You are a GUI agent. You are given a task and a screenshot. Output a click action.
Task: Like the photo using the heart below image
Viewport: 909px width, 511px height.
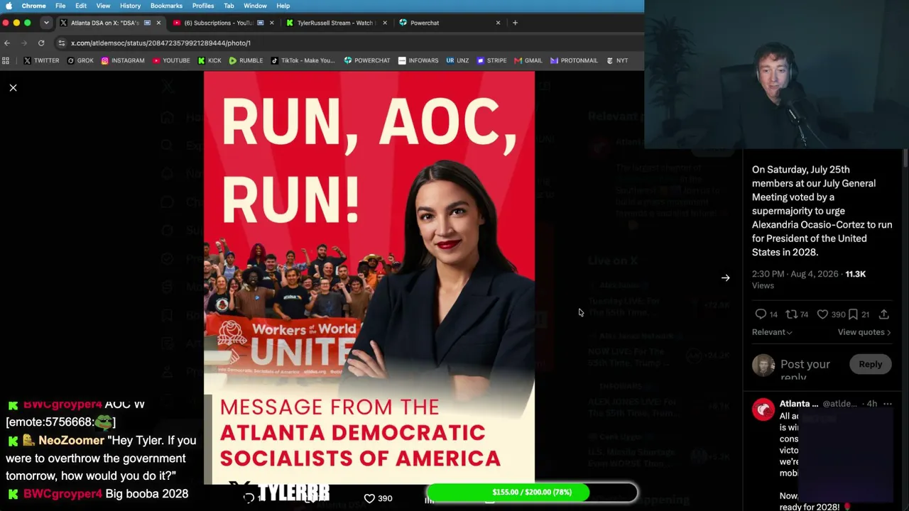click(369, 498)
